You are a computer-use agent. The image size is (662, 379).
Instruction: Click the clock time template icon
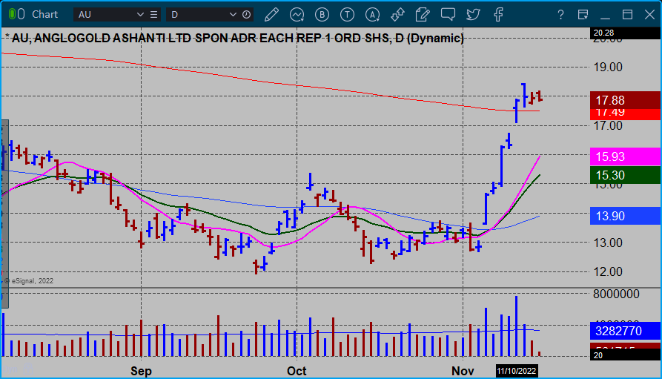(247, 15)
